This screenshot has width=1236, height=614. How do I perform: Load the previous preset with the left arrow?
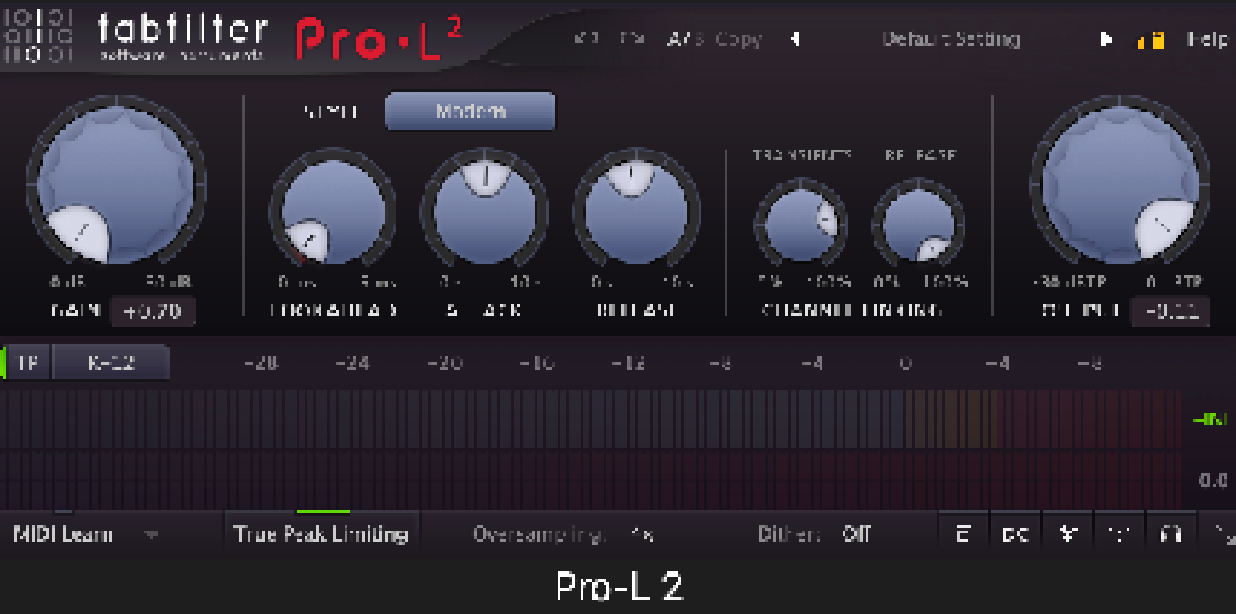click(x=795, y=39)
